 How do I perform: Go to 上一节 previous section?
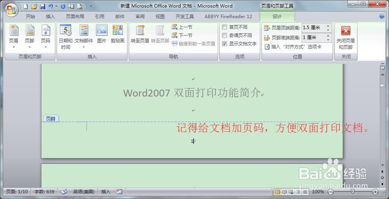pyautogui.click(x=182, y=27)
